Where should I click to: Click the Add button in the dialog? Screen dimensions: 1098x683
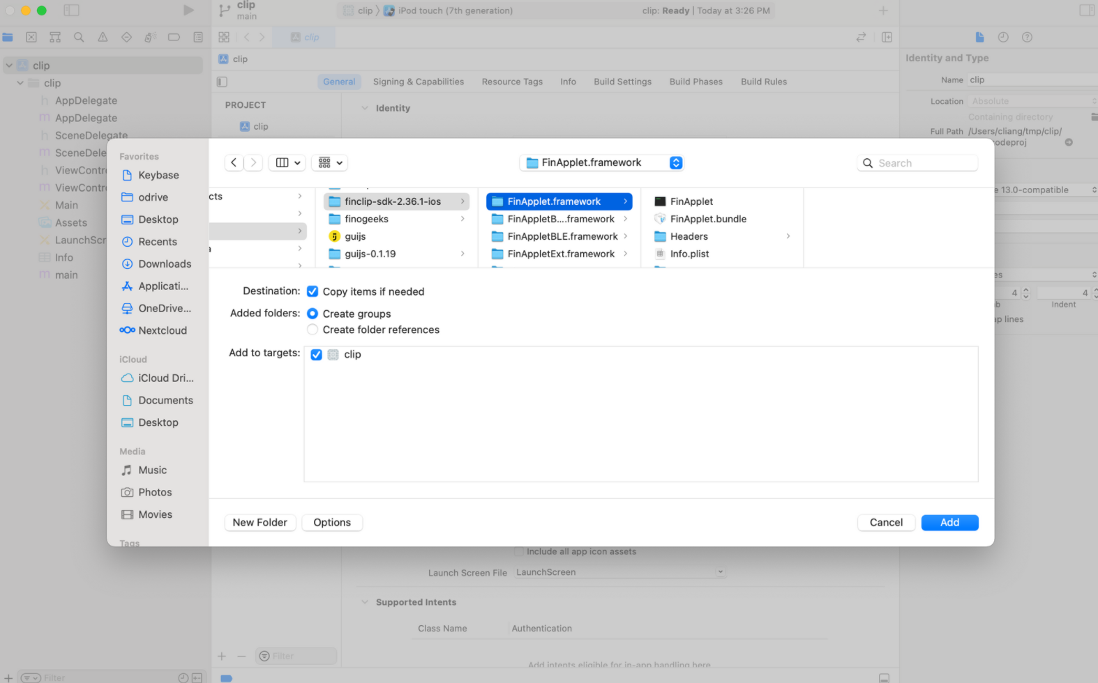950,523
